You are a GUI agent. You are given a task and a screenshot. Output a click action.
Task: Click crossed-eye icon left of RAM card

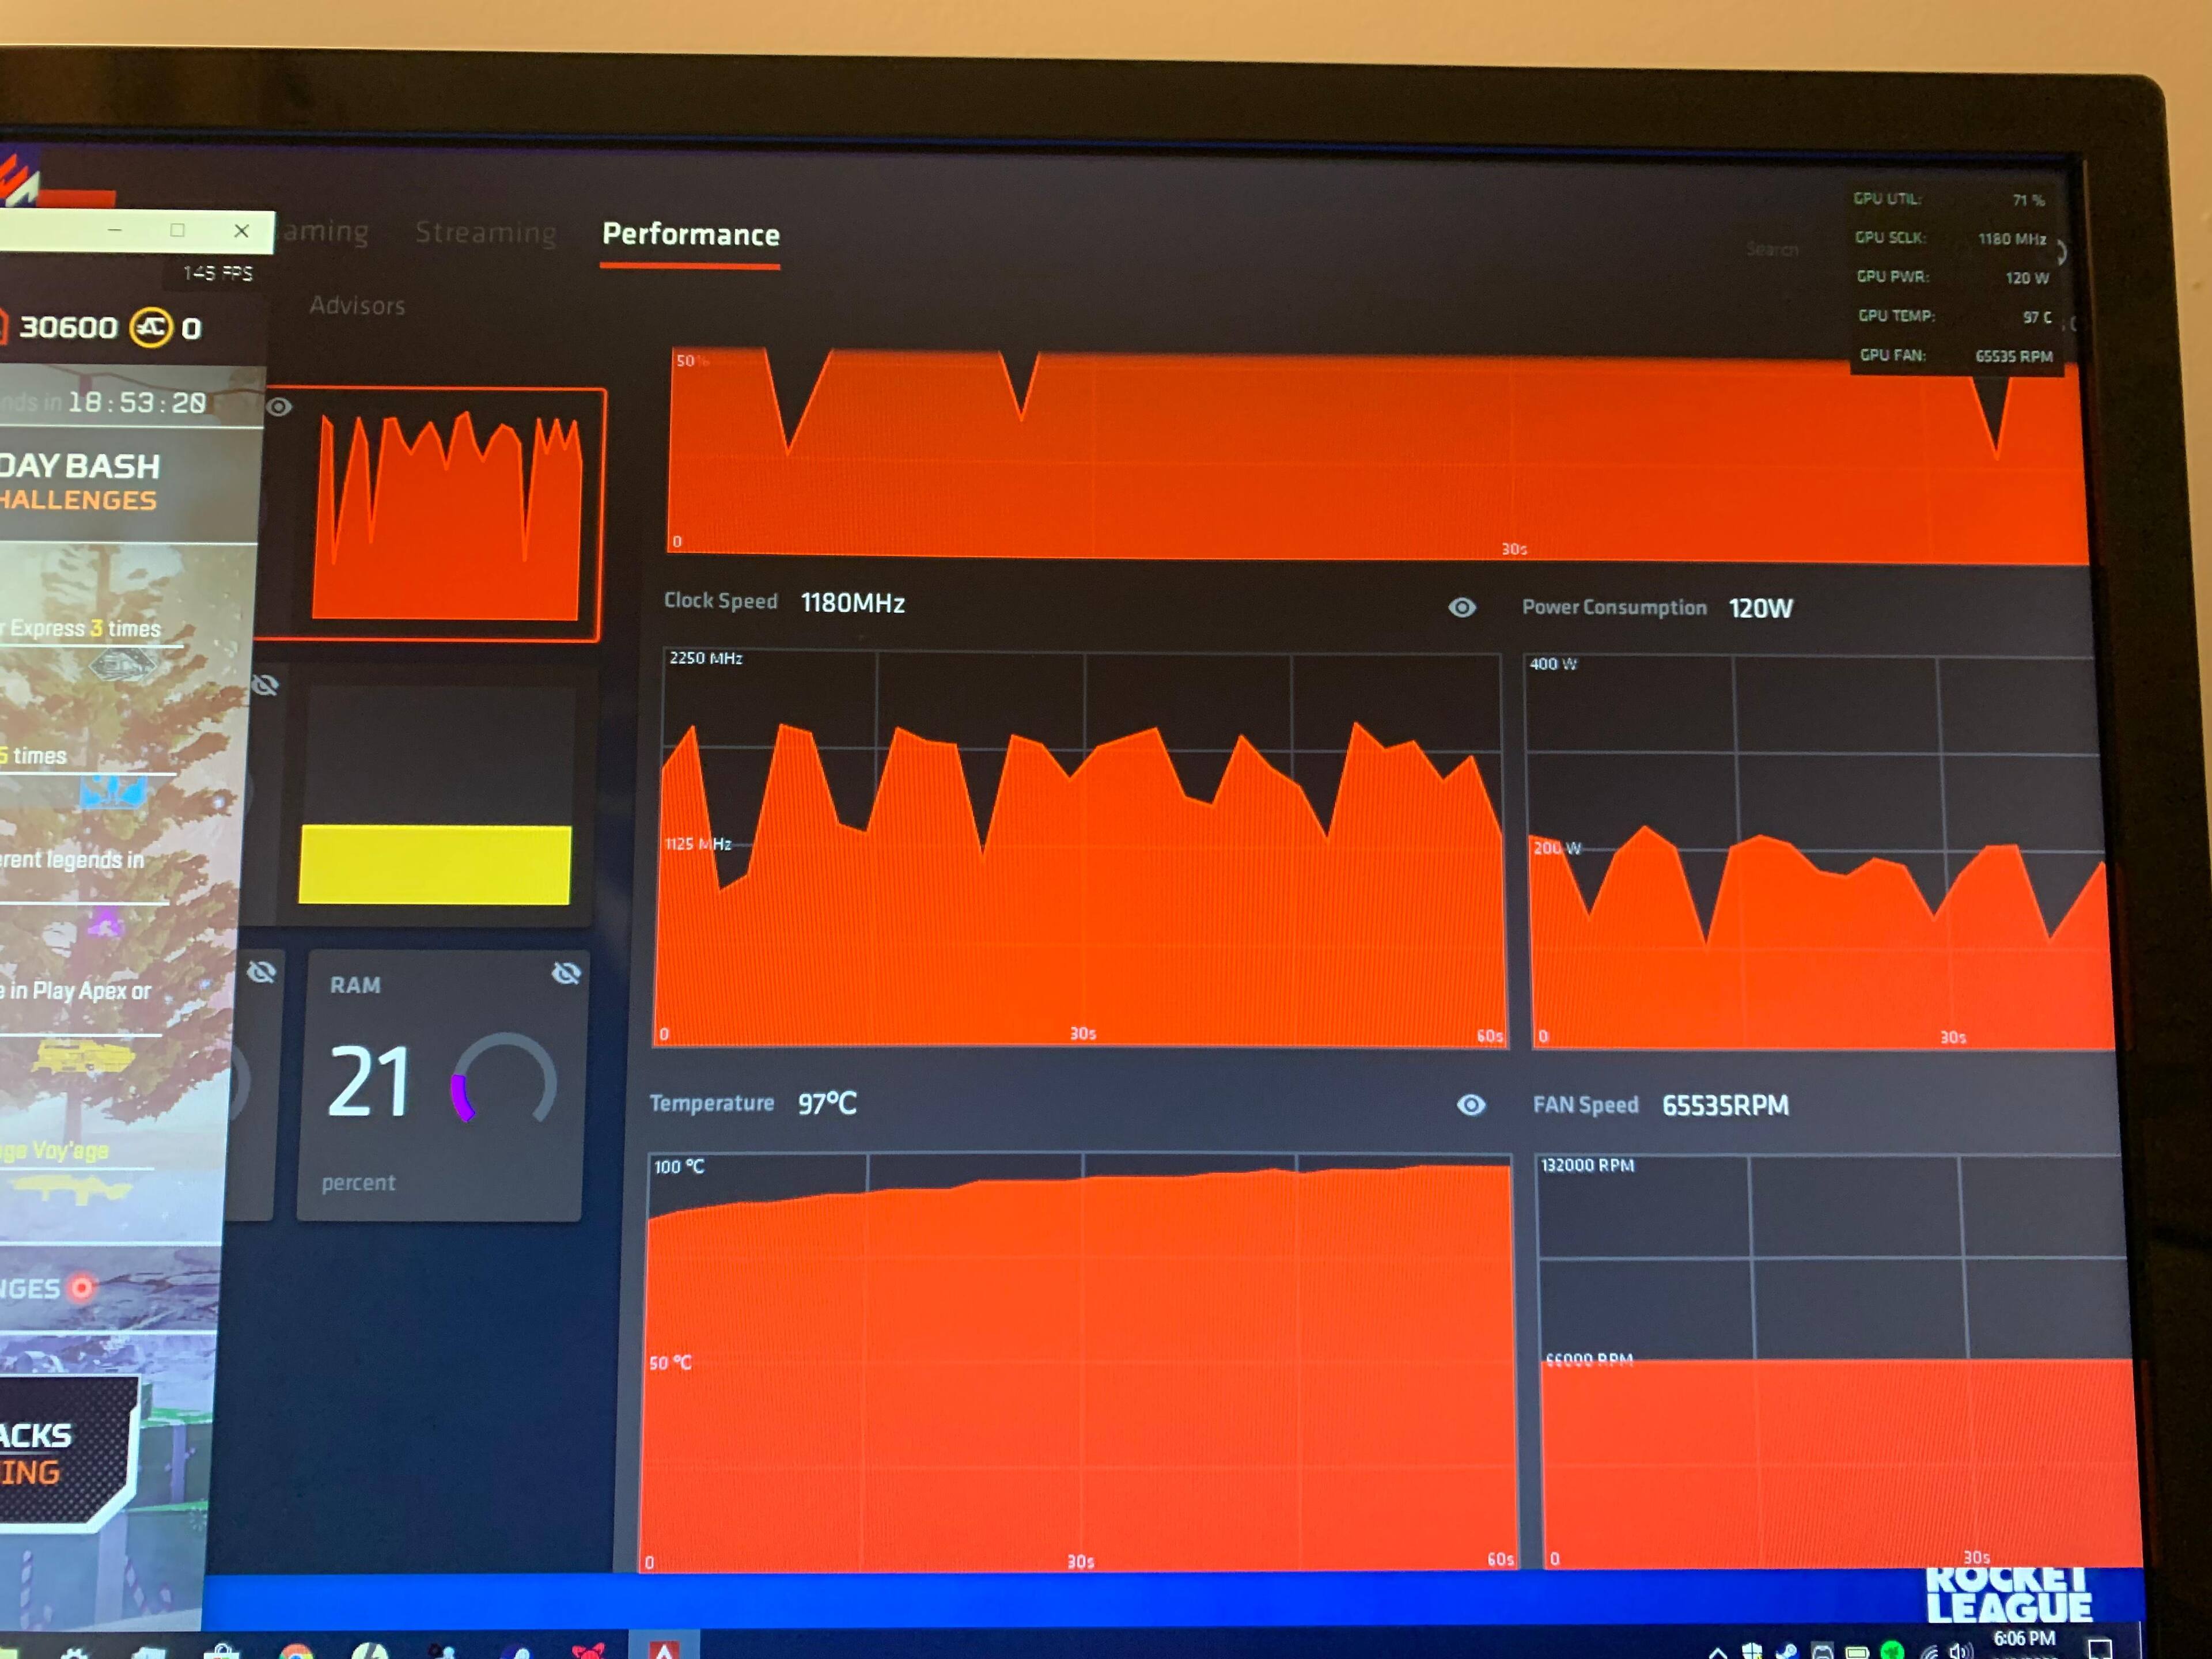pos(261,972)
